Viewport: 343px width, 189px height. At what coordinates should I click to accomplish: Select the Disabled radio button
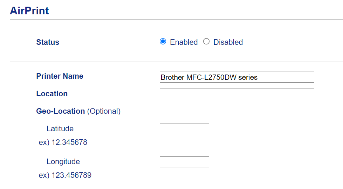tap(206, 42)
